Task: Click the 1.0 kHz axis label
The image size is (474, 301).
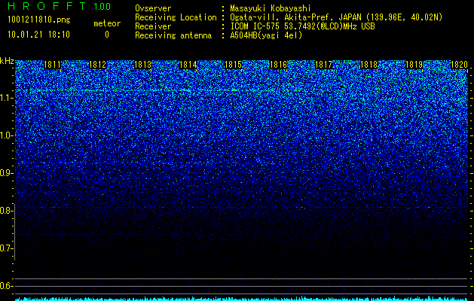Action: 6,135
